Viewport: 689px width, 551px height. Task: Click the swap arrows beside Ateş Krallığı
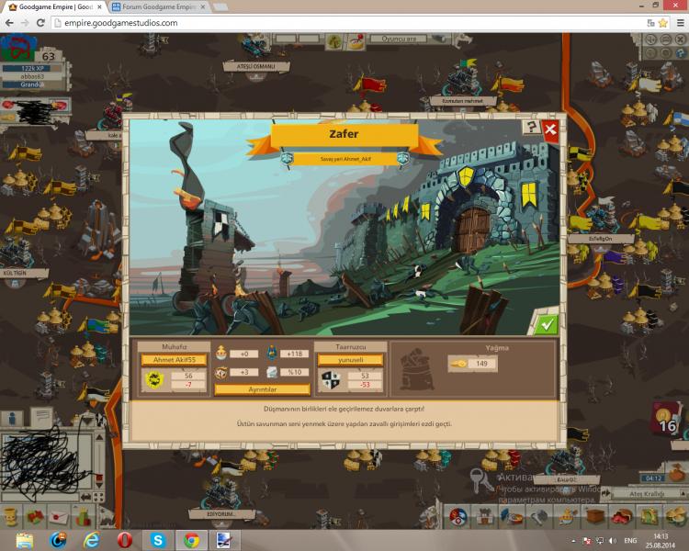click(606, 493)
